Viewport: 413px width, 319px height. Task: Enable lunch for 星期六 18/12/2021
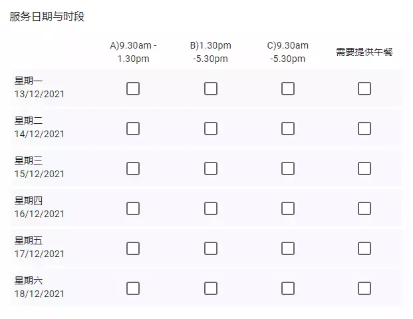[364, 288]
